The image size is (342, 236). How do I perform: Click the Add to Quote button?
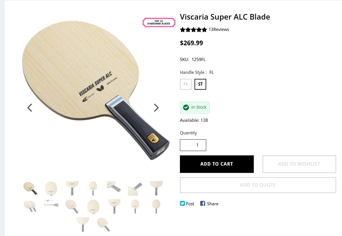258,185
